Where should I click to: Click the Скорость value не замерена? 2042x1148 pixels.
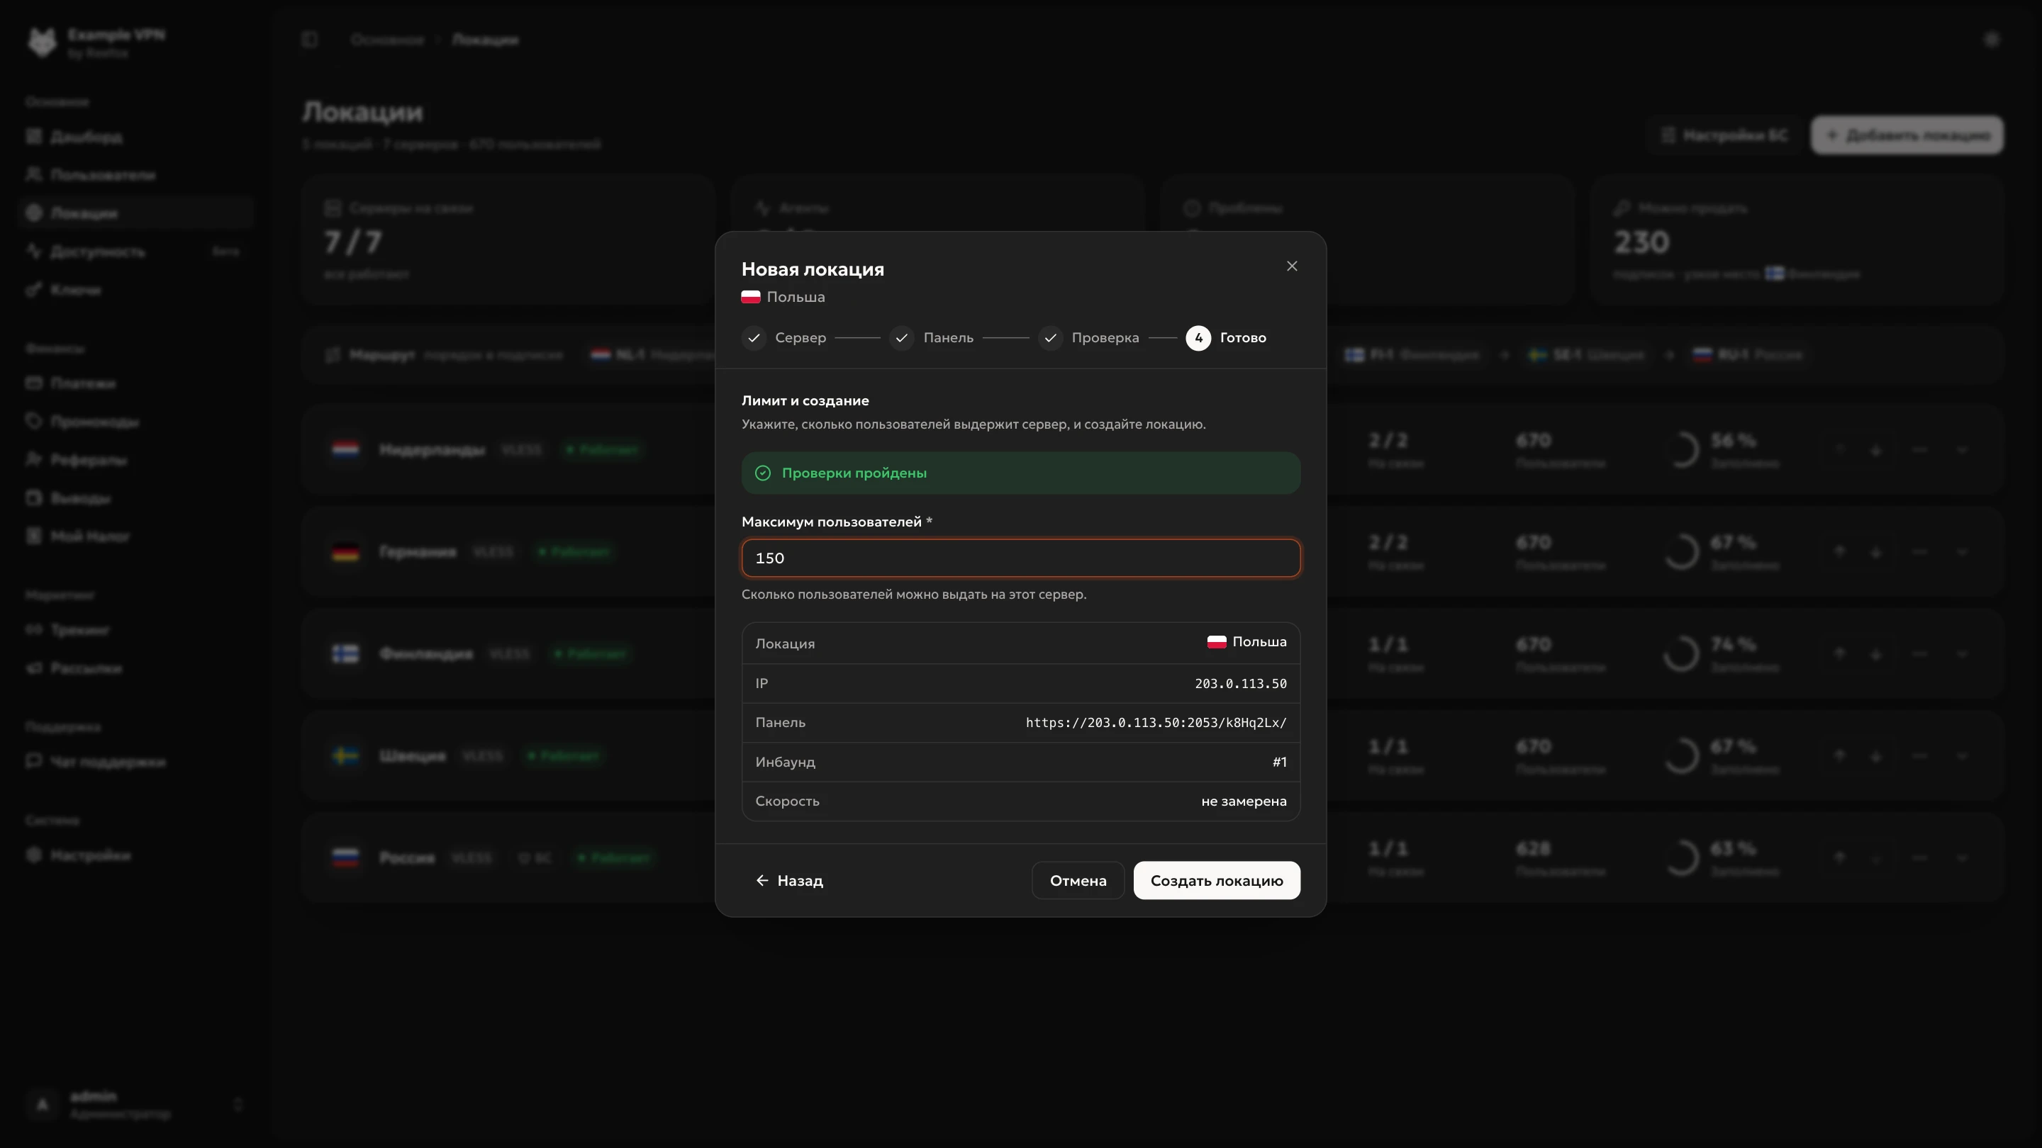tap(1244, 801)
